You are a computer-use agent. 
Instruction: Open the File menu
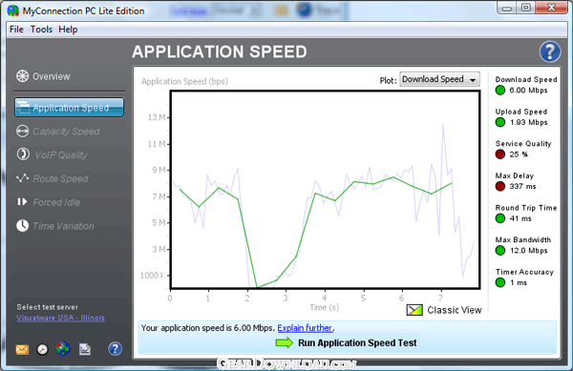[16, 30]
